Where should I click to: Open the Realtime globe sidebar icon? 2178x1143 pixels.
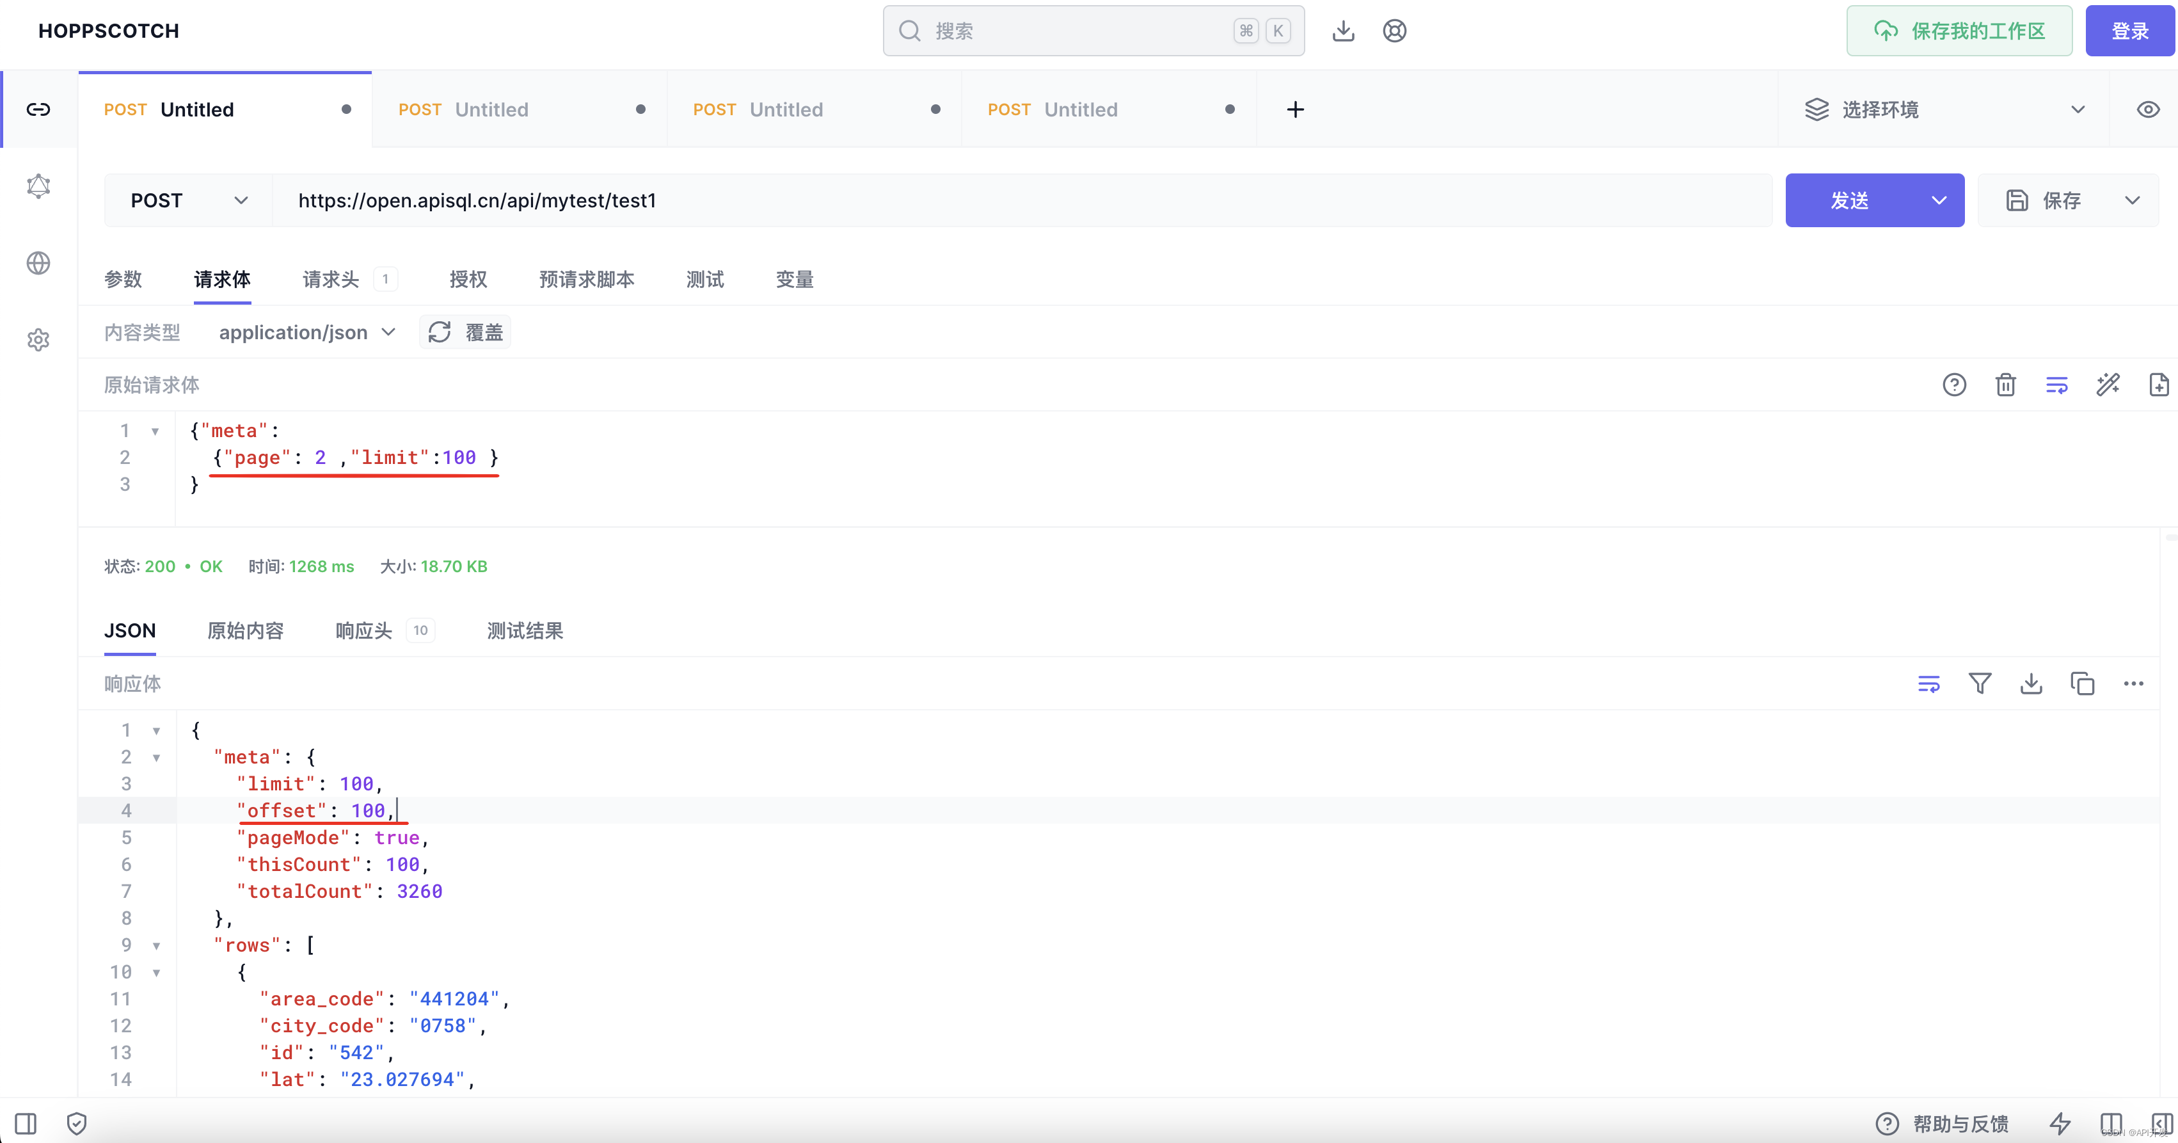tap(38, 263)
